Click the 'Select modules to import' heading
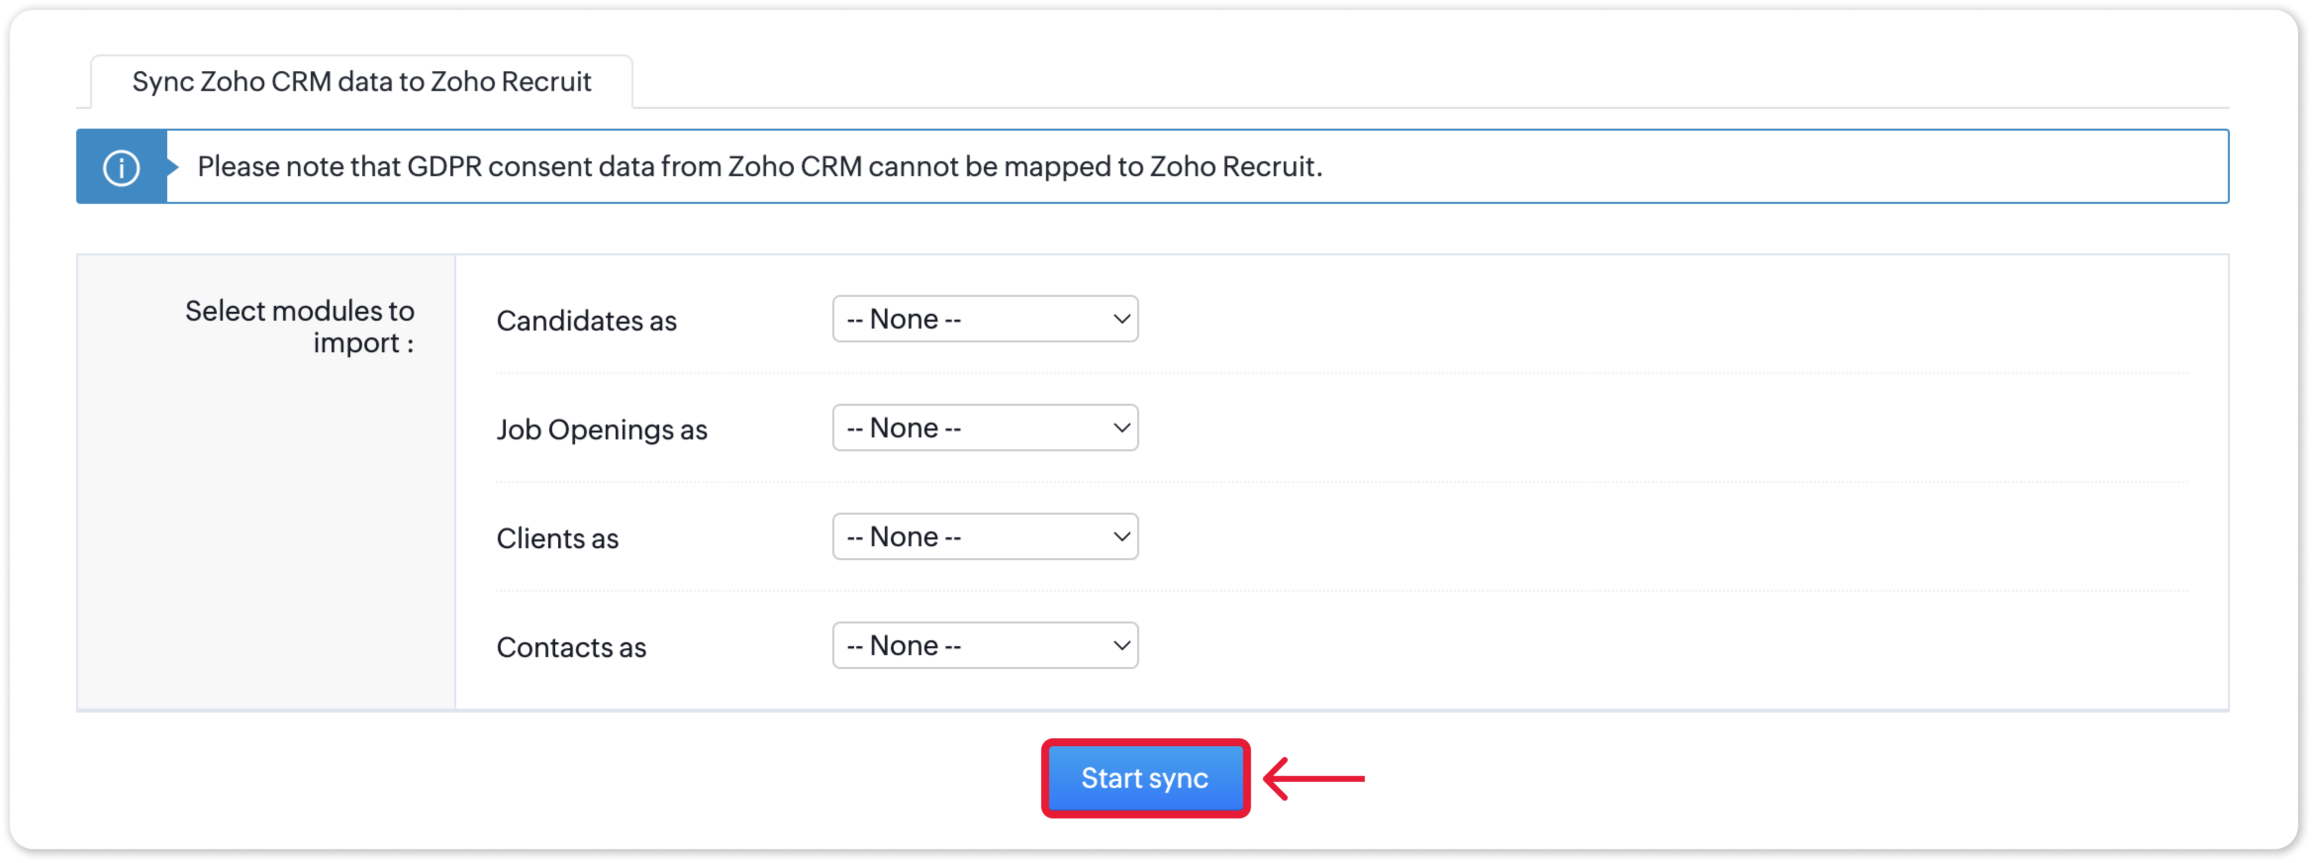The height and width of the screenshot is (863, 2312). point(300,327)
